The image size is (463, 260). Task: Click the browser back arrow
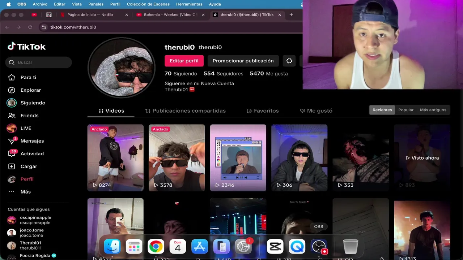pyautogui.click(x=7, y=27)
